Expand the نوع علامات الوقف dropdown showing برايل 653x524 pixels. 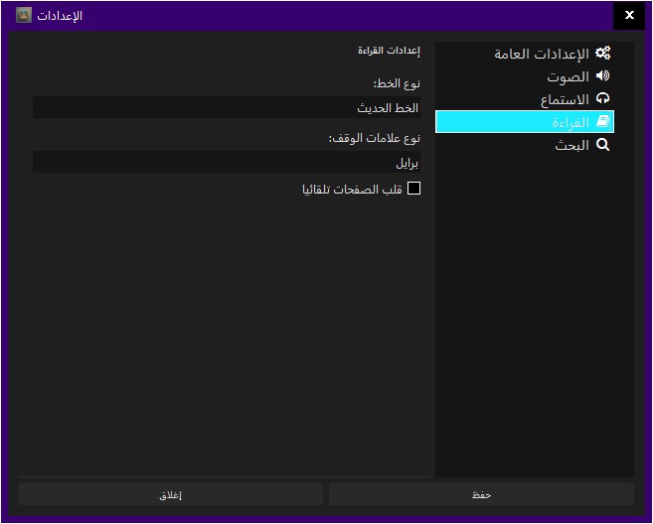(227, 162)
